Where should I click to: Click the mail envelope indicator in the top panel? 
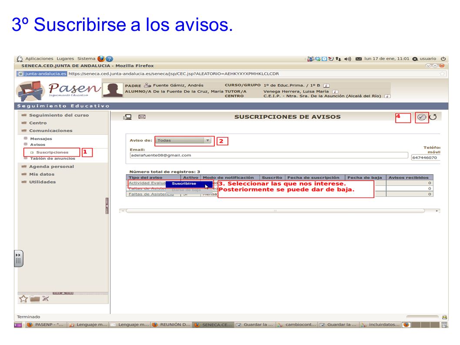click(x=359, y=59)
